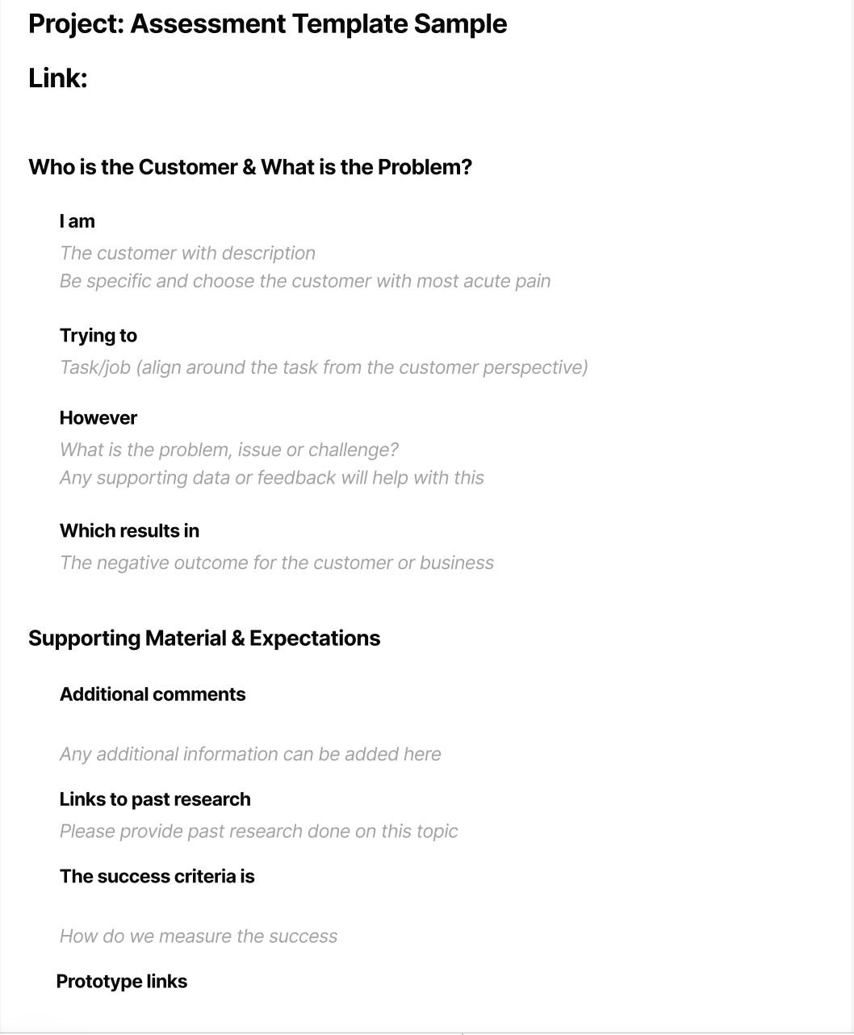Click 'Any additional information can be added' placeholder
Screen dimensions: 854x1035
pos(250,754)
